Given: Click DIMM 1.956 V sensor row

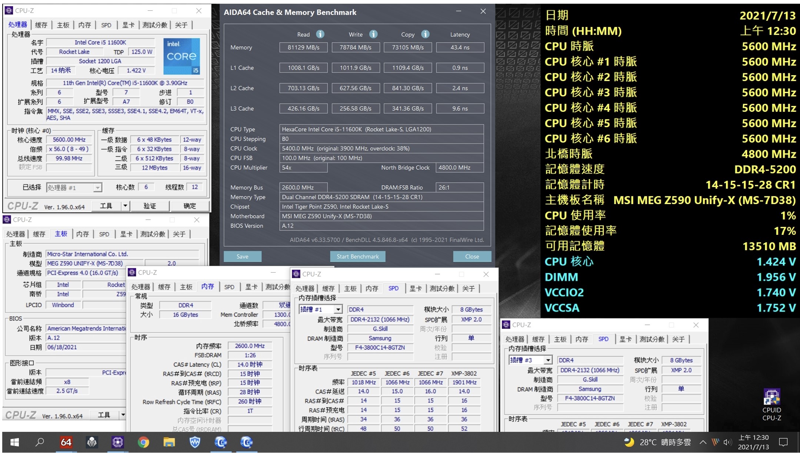Looking at the screenshot, I should click(670, 277).
